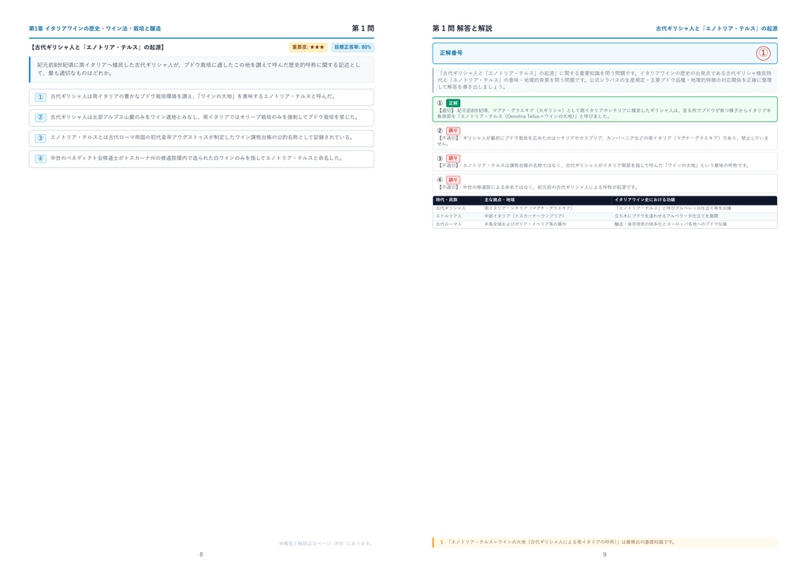The height and width of the screenshot is (571, 807).
Task: Click page number 9
Action: pyautogui.click(x=604, y=555)
